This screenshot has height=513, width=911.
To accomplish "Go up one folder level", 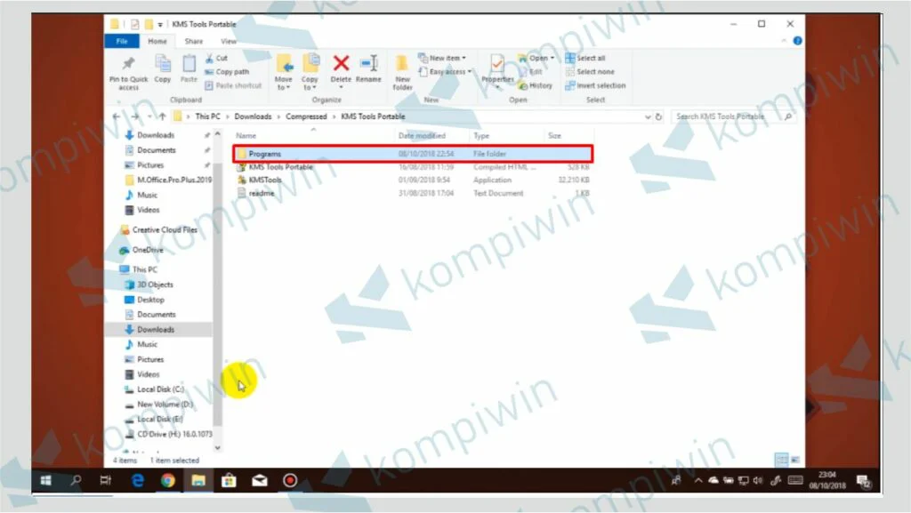I will click(163, 116).
